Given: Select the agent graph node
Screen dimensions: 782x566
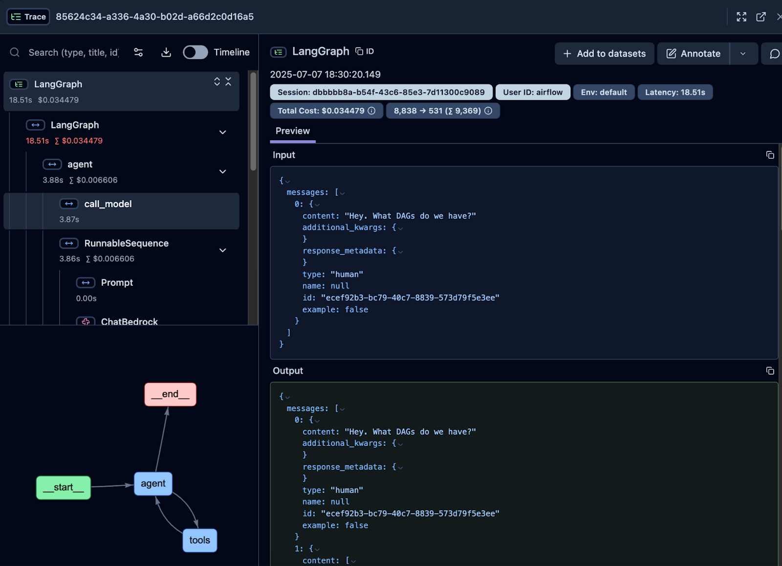Looking at the screenshot, I should pos(153,483).
